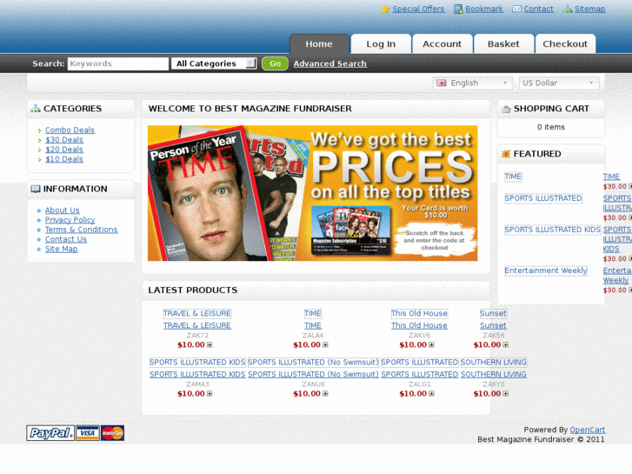Click plus icon beside SOUTHERN LIVING price
Image resolution: width=632 pixels, height=474 pixels.
(505, 394)
